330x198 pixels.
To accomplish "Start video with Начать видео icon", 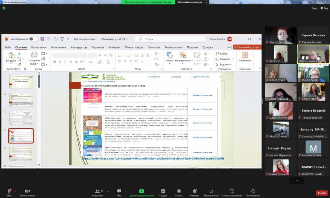I will coord(27,191).
